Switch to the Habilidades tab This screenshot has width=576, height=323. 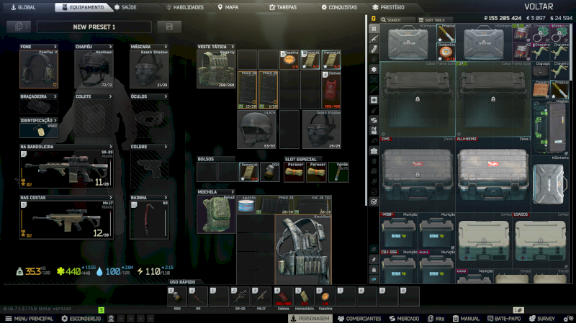coord(185,7)
